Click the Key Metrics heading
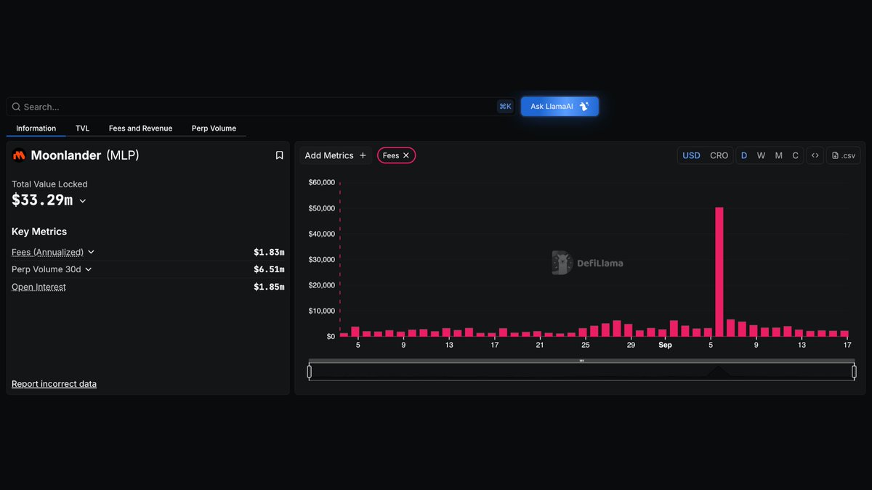The height and width of the screenshot is (490, 872). point(39,232)
